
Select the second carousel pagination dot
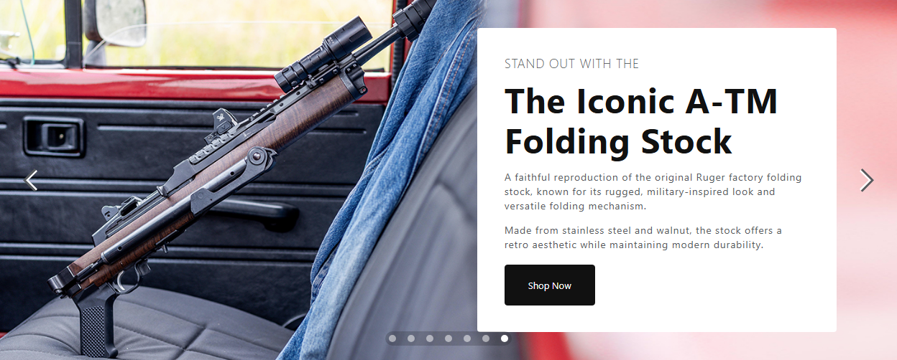tap(411, 338)
